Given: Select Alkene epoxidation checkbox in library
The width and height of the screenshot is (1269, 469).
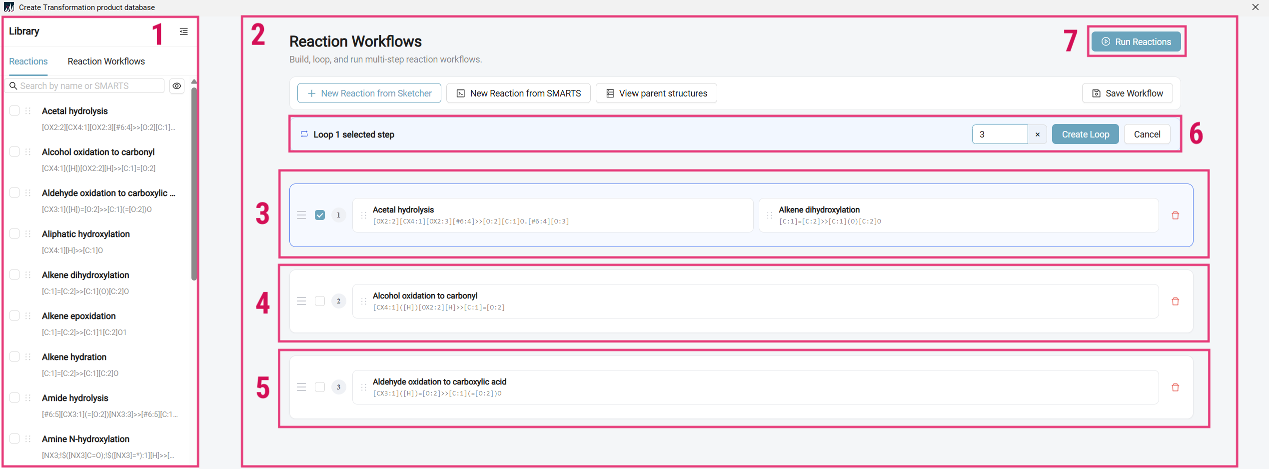Looking at the screenshot, I should 14,315.
